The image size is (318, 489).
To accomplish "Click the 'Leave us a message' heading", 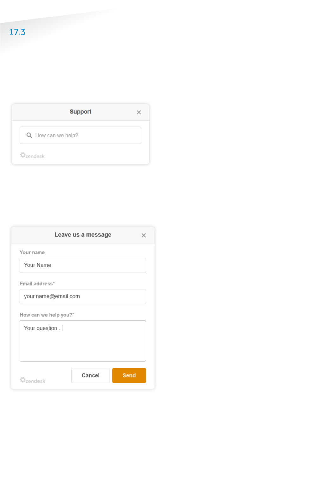I will (x=83, y=235).
